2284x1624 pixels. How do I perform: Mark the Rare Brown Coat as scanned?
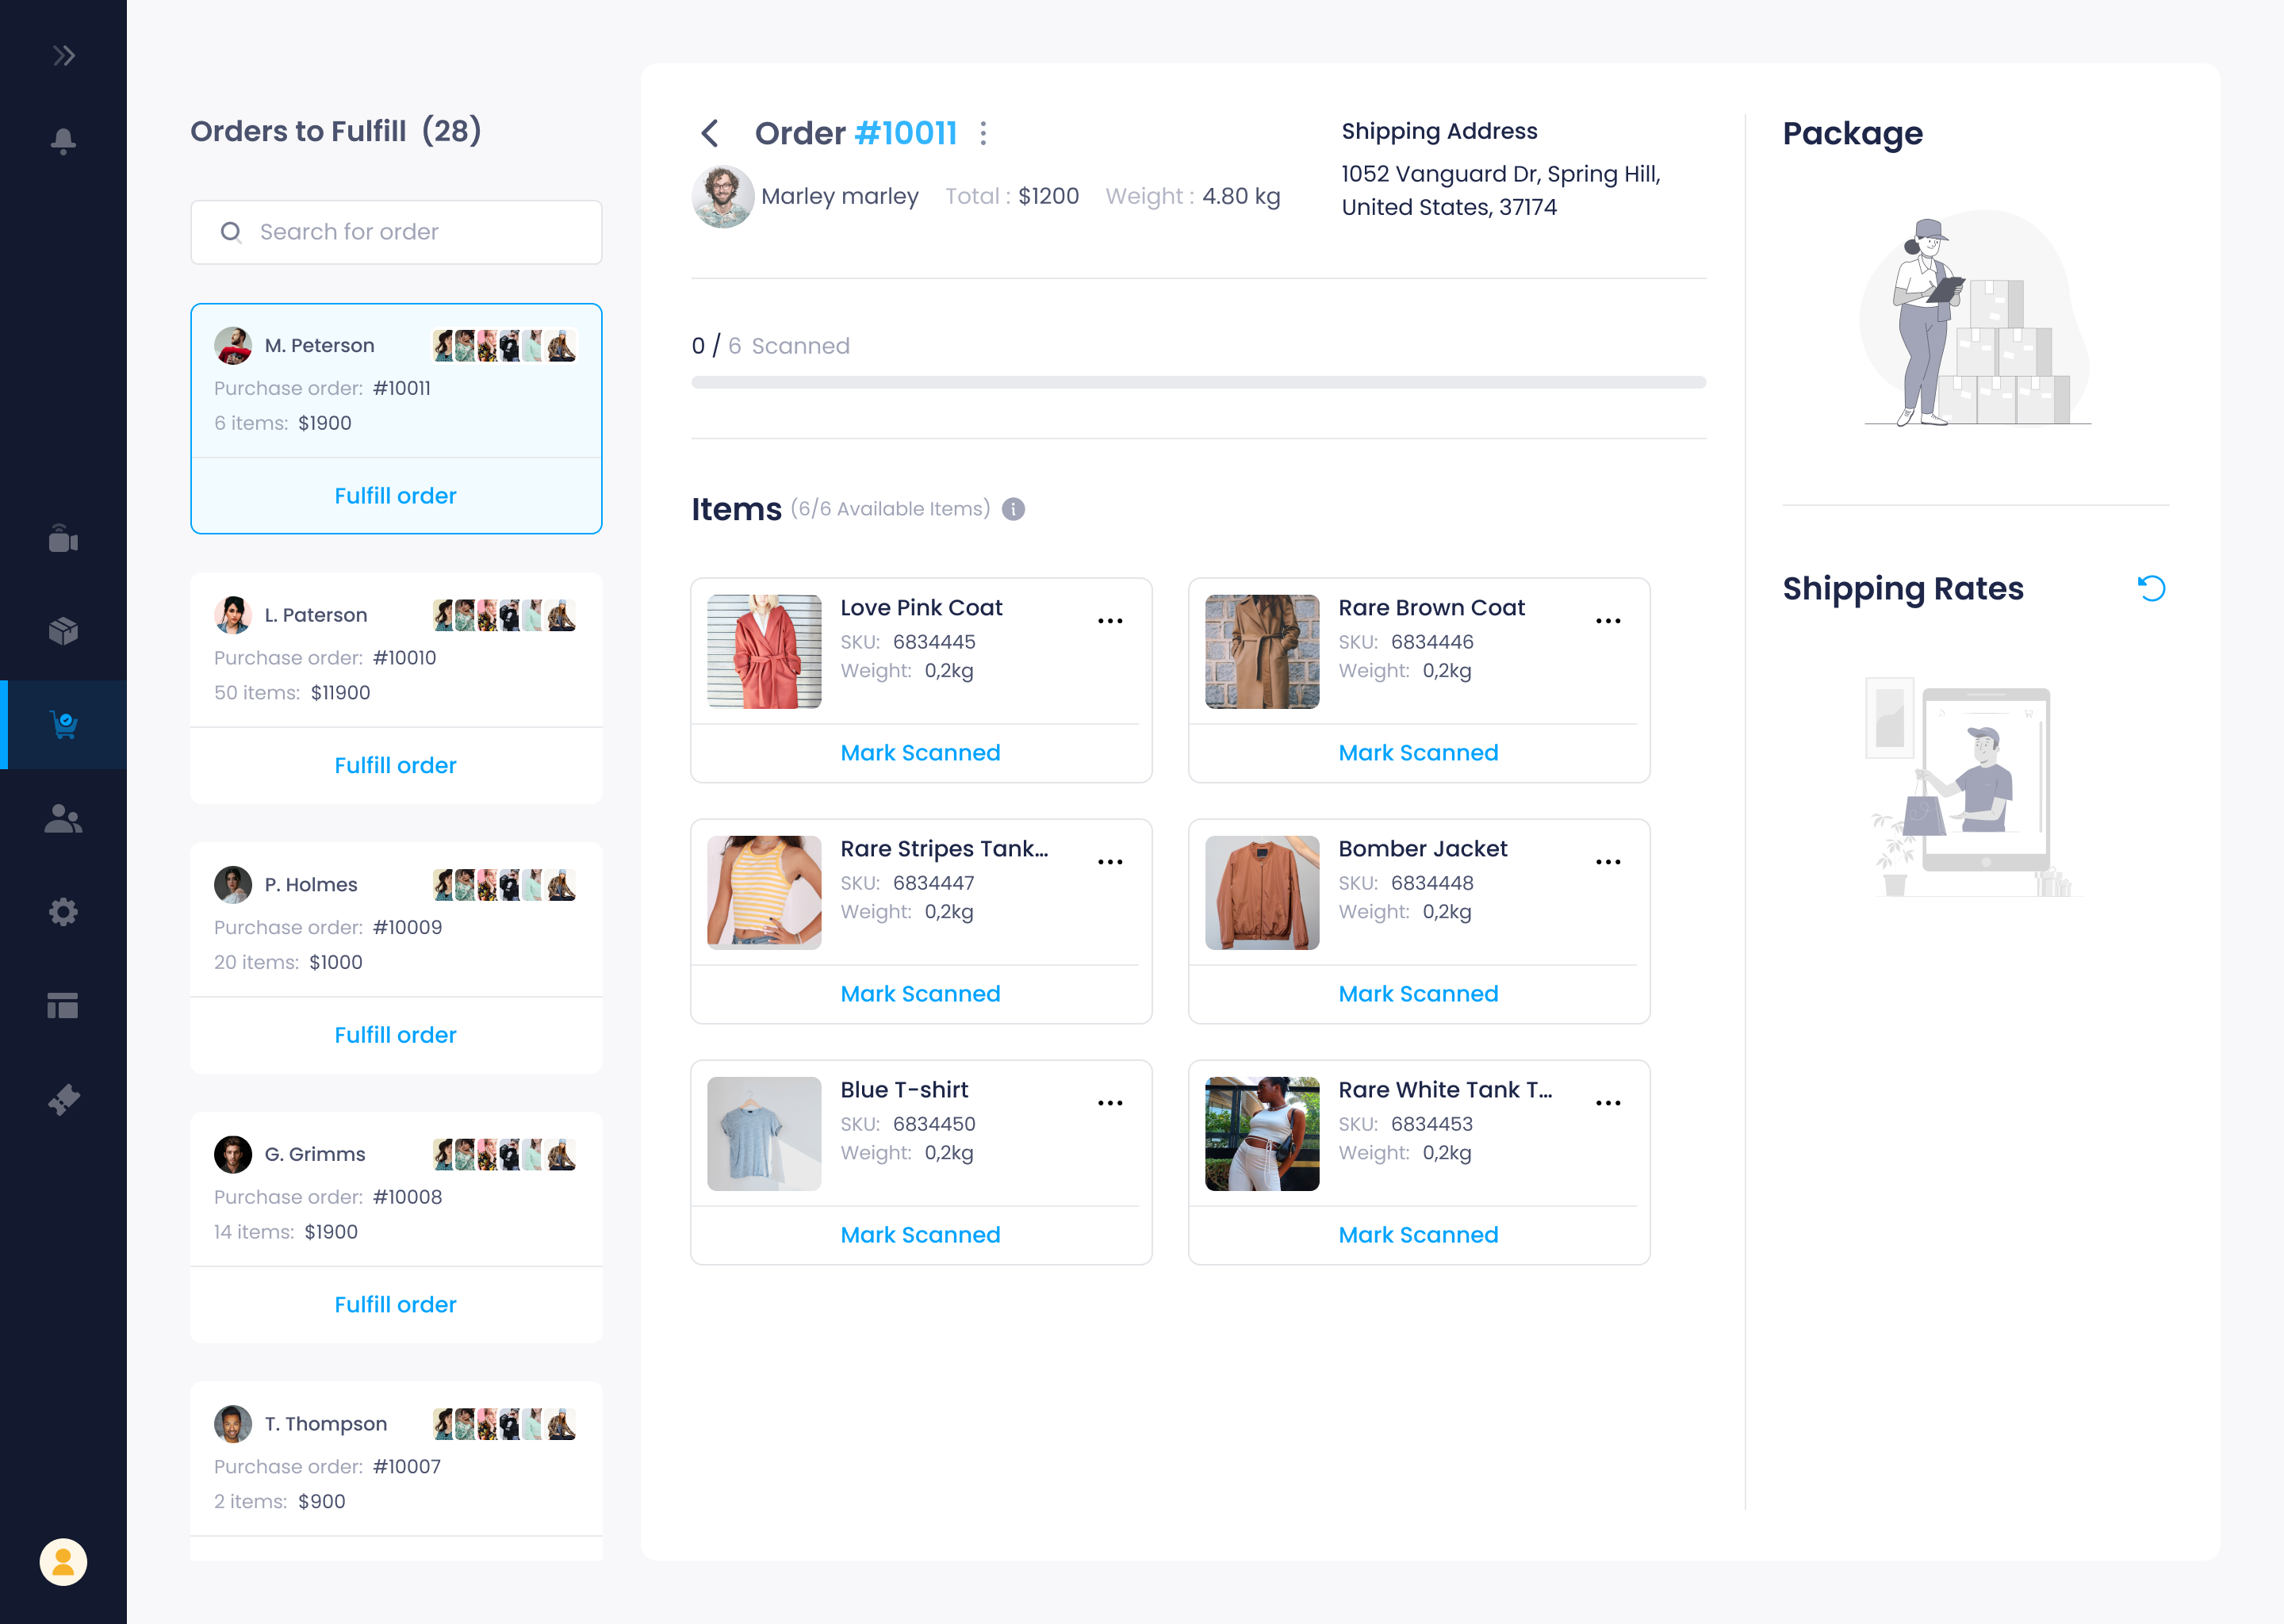tap(1418, 752)
